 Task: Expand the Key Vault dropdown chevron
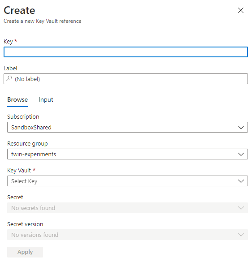pos(241,181)
